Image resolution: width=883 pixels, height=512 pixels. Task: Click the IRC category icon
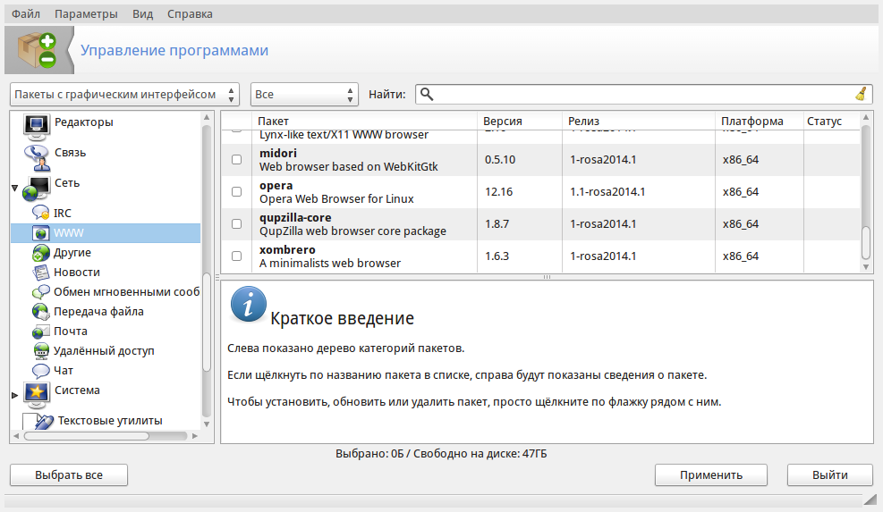[41, 213]
